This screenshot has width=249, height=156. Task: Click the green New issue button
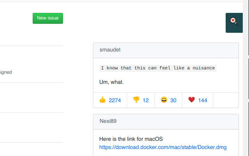click(x=47, y=18)
